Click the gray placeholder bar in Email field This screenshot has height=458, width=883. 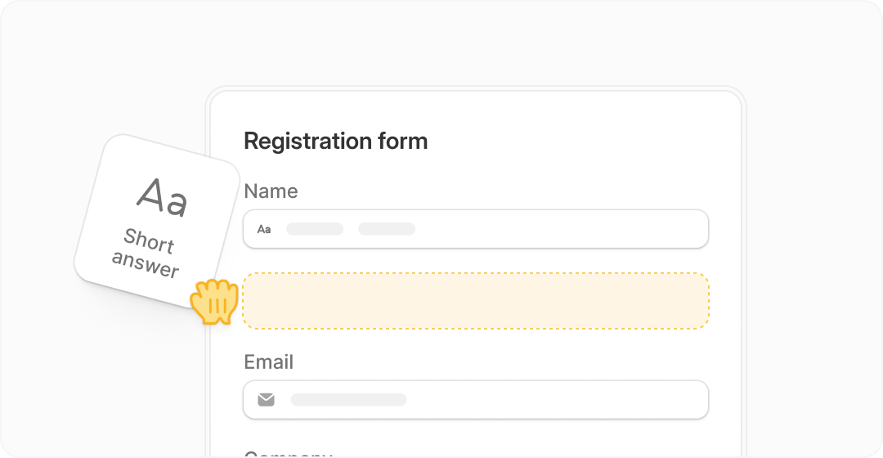coord(348,400)
